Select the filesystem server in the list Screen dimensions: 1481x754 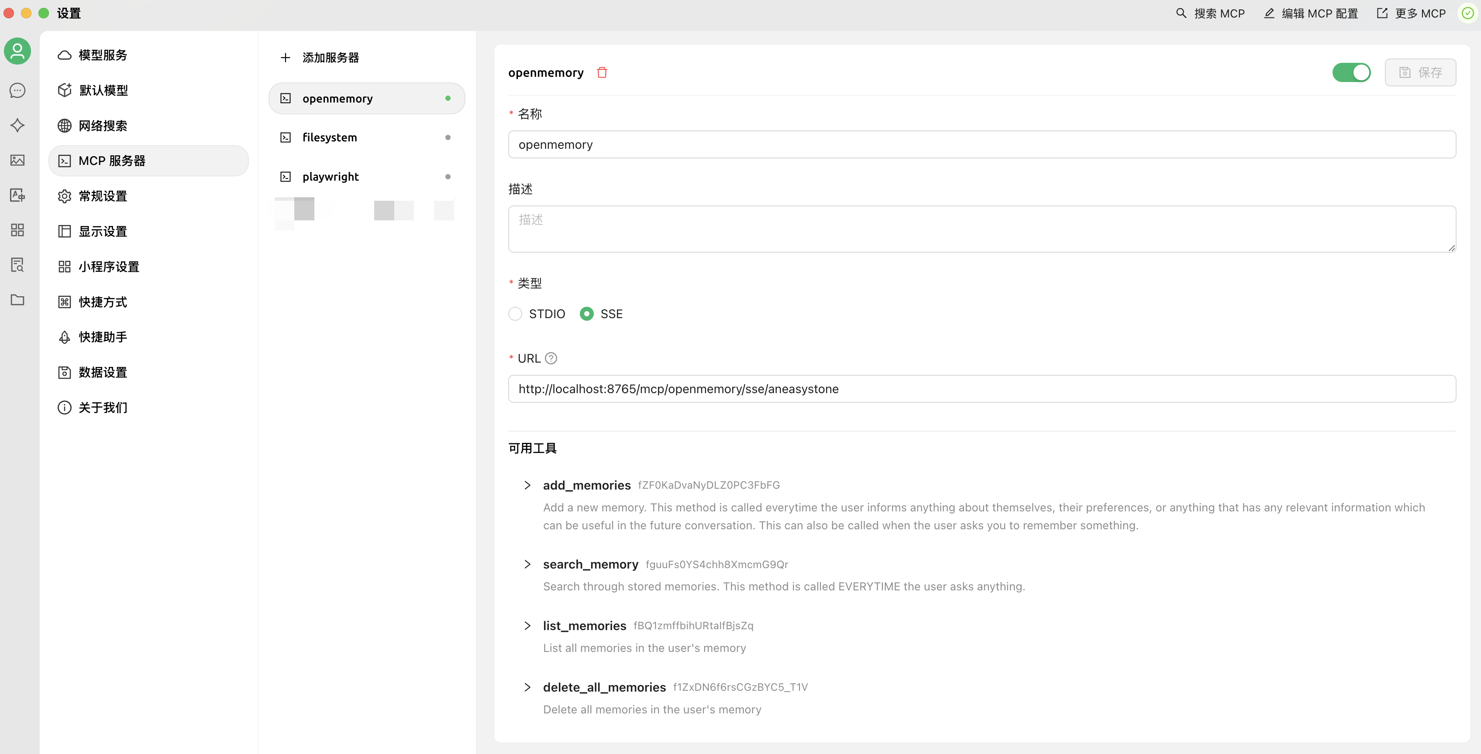pos(367,137)
